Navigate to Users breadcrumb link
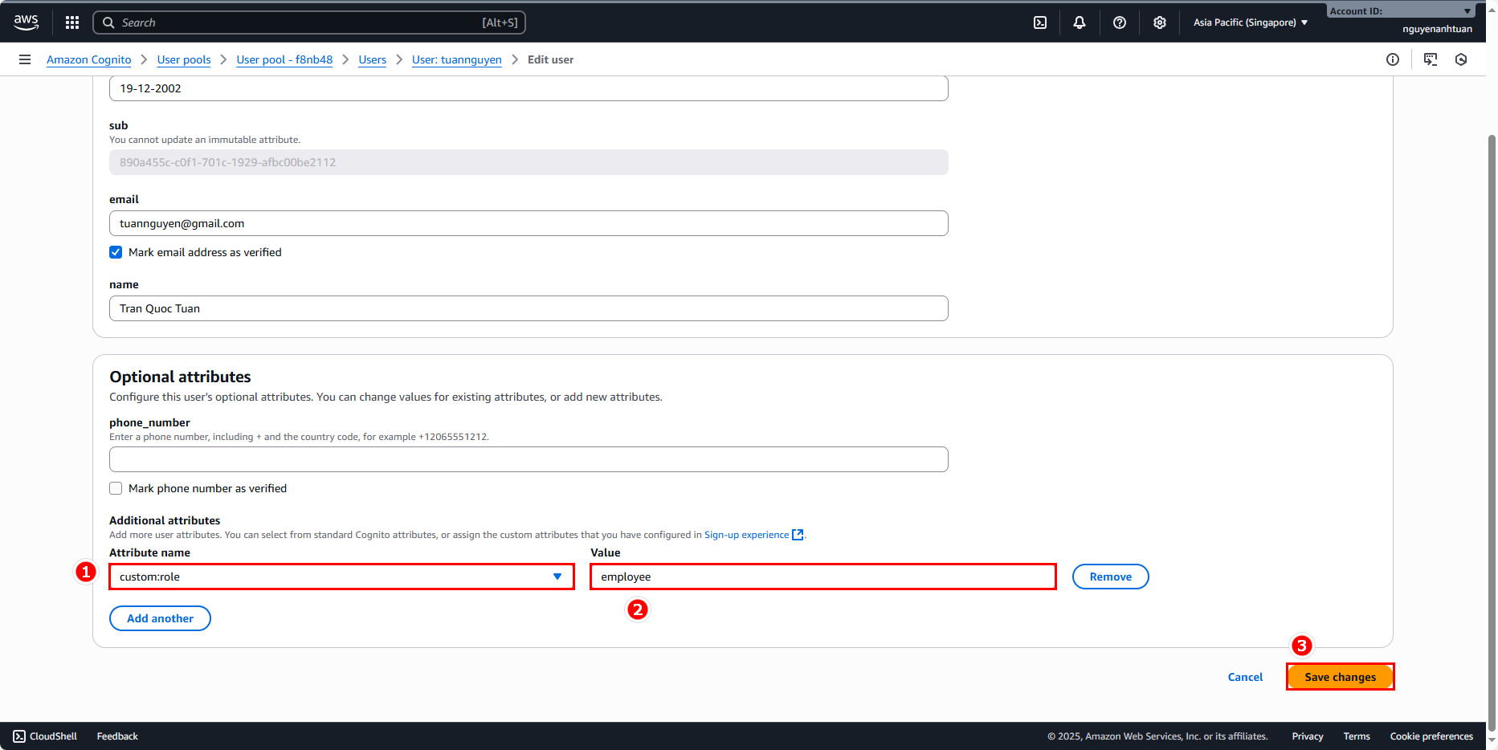This screenshot has height=750, width=1498. pos(372,59)
